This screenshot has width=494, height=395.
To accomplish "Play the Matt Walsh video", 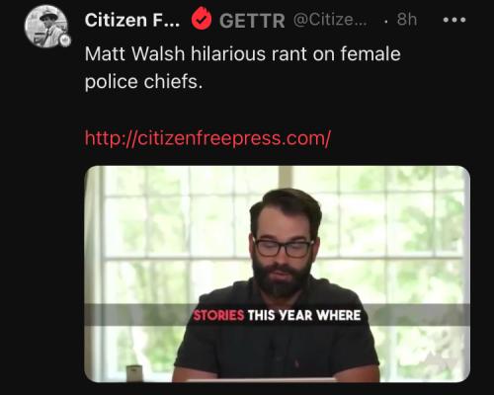I will pos(277,274).
